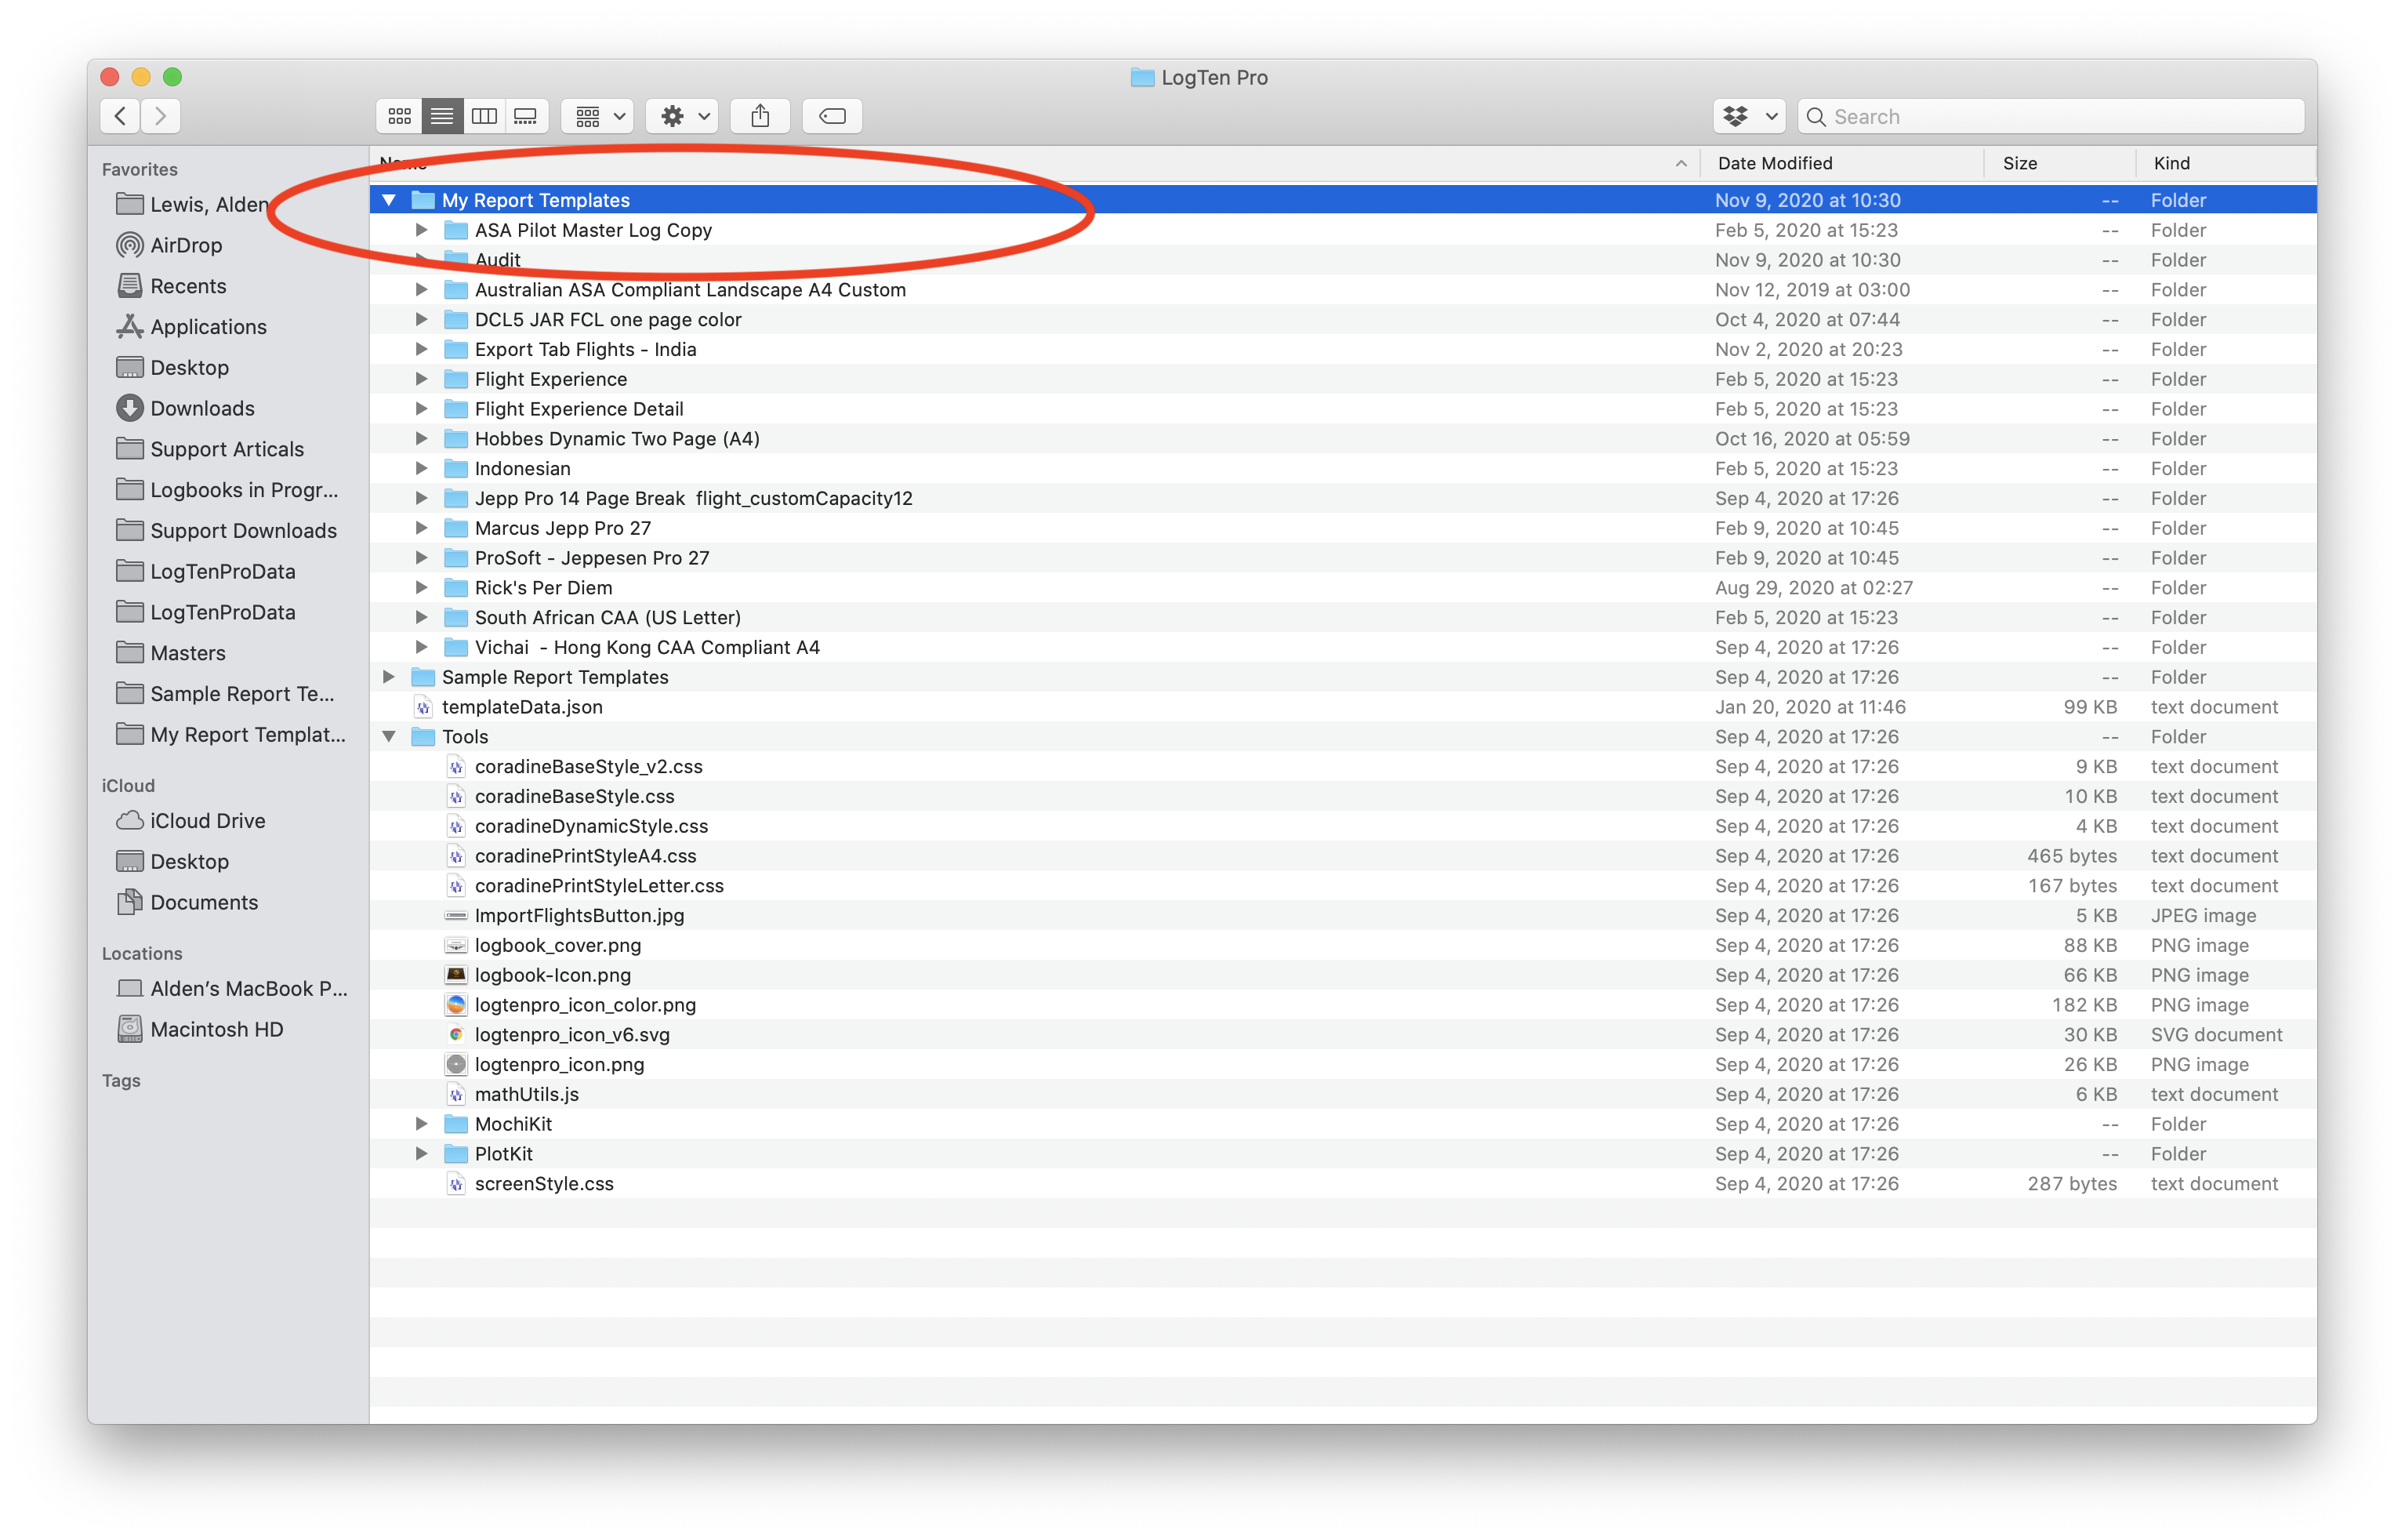The image size is (2405, 1540).
Task: Select the Indonesian folder row
Action: point(1343,469)
